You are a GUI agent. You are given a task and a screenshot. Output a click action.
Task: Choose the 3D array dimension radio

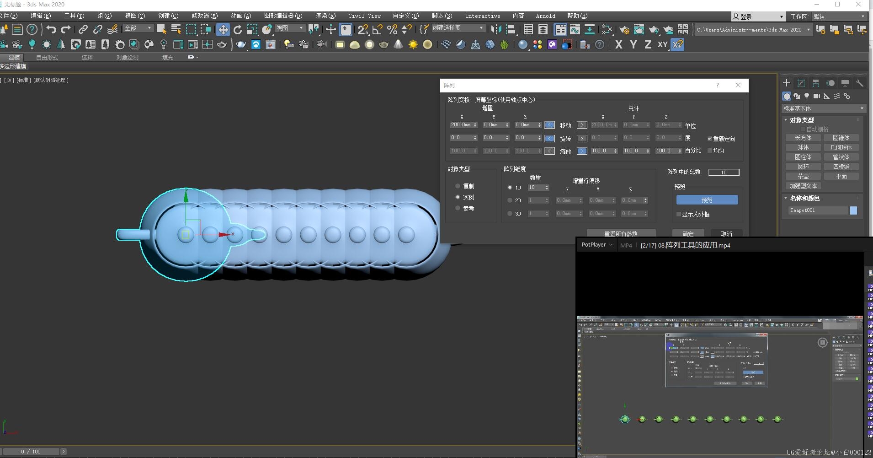click(510, 213)
